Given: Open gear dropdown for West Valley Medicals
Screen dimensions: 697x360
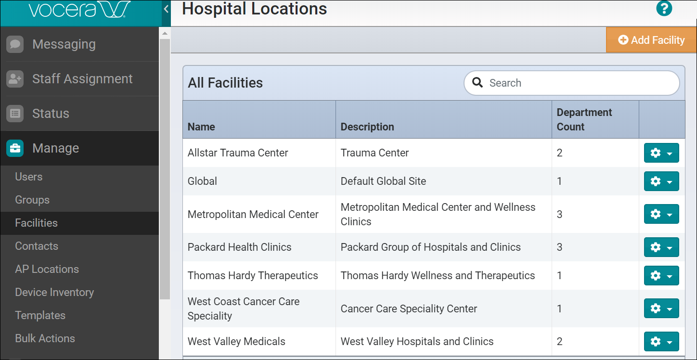Looking at the screenshot, I should coord(661,342).
